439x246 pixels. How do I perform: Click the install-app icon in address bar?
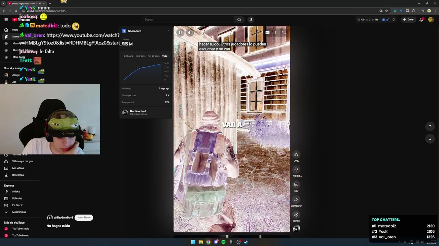pos(381,11)
